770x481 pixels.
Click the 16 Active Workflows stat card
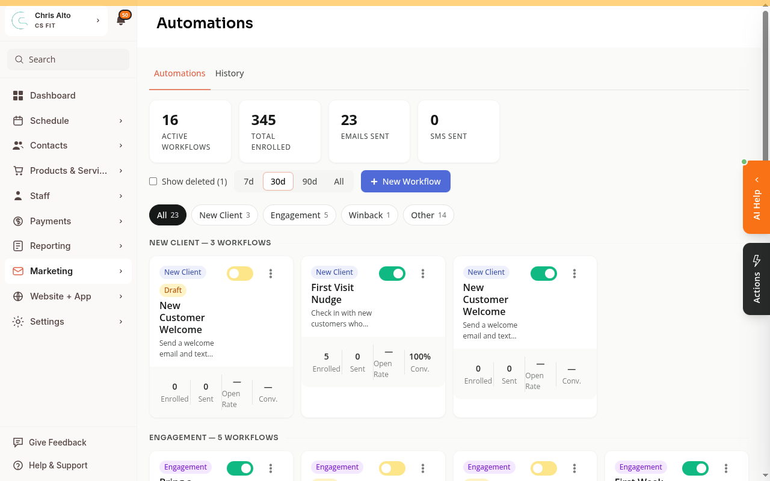[x=190, y=132]
